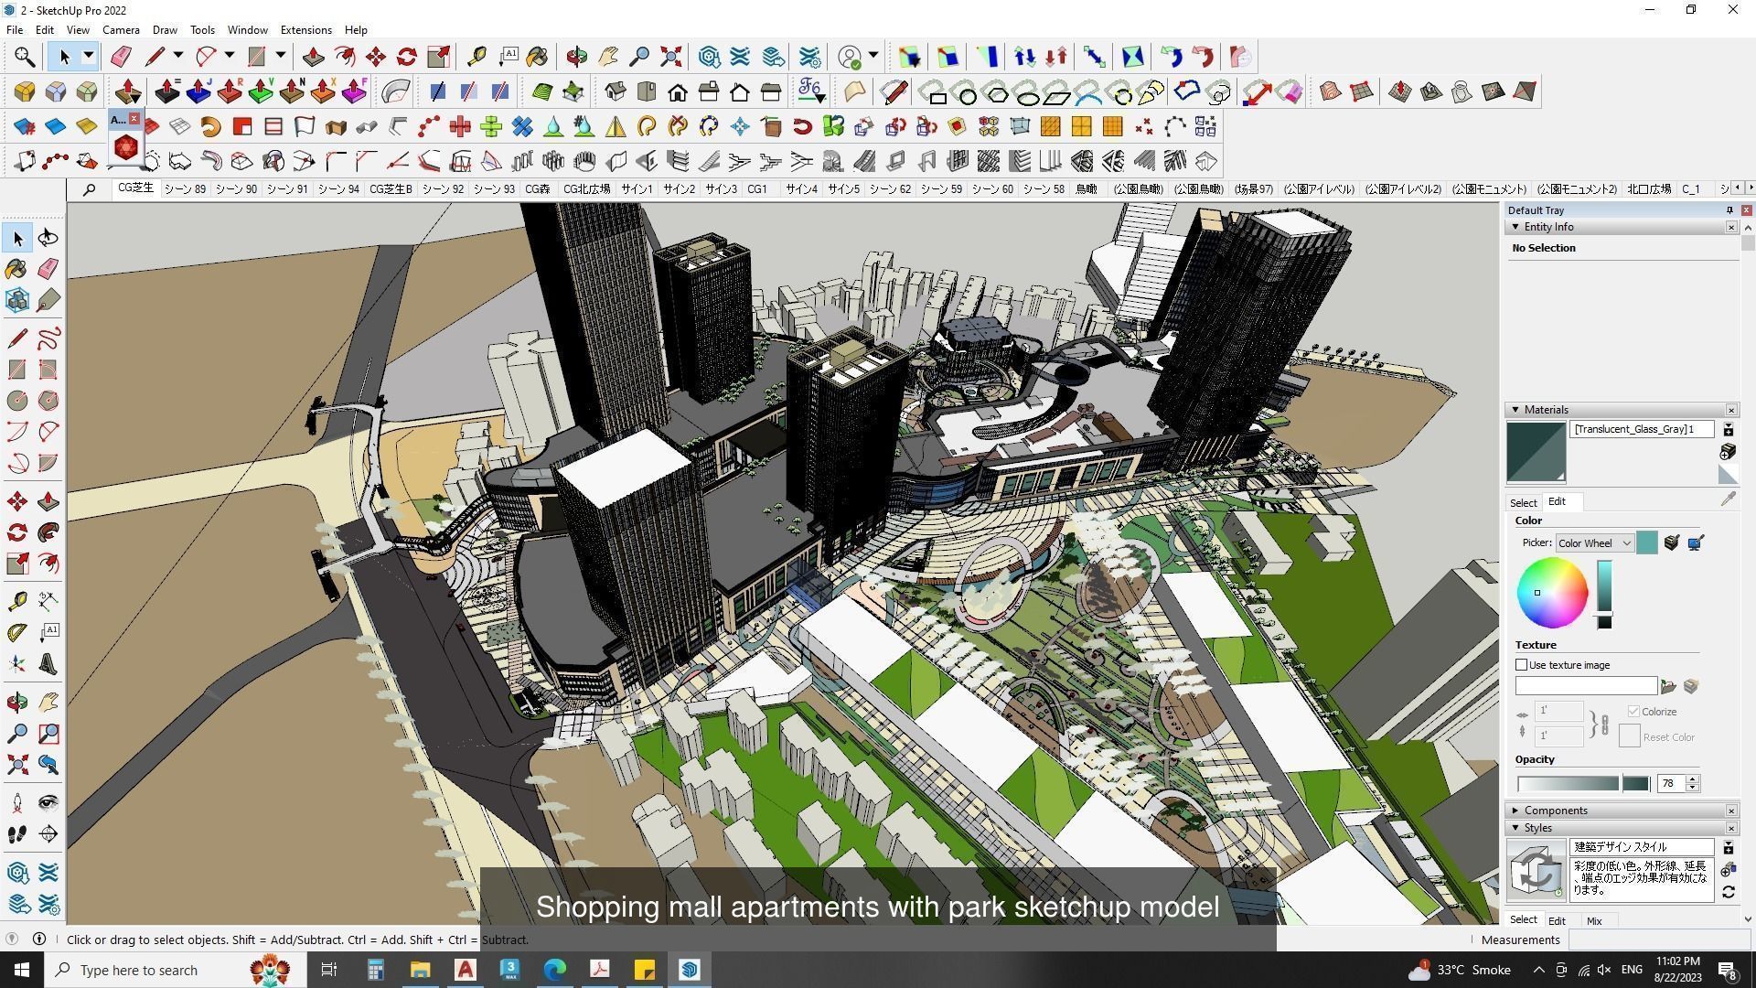Image resolution: width=1756 pixels, height=988 pixels.
Task: Select the Scale tool in top toolbar
Action: pos(438,57)
